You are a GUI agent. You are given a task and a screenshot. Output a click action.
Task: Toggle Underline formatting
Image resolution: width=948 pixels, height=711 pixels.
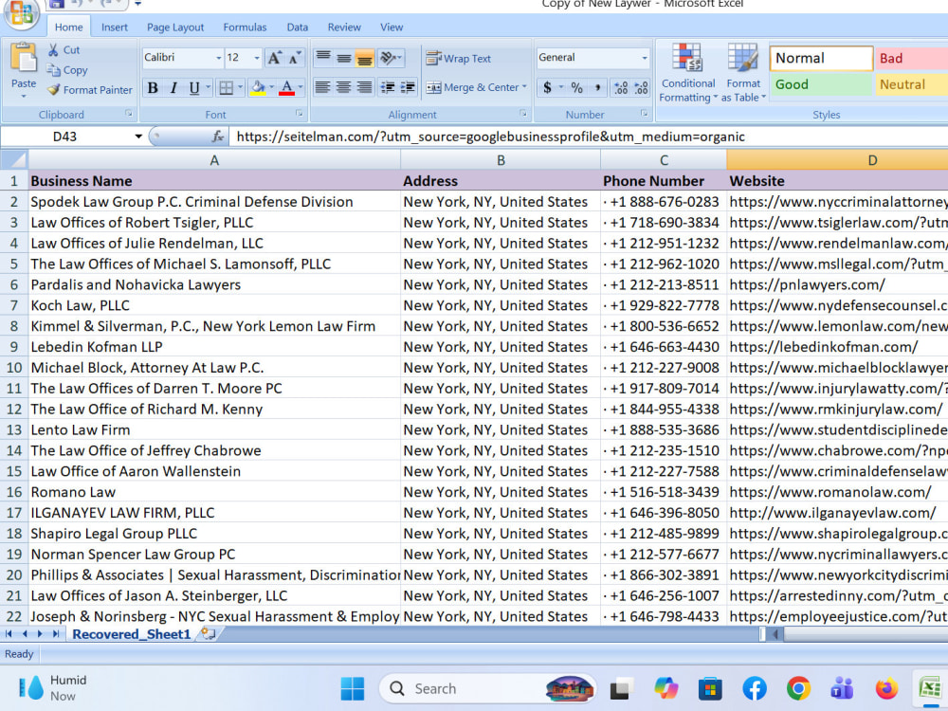coord(194,87)
